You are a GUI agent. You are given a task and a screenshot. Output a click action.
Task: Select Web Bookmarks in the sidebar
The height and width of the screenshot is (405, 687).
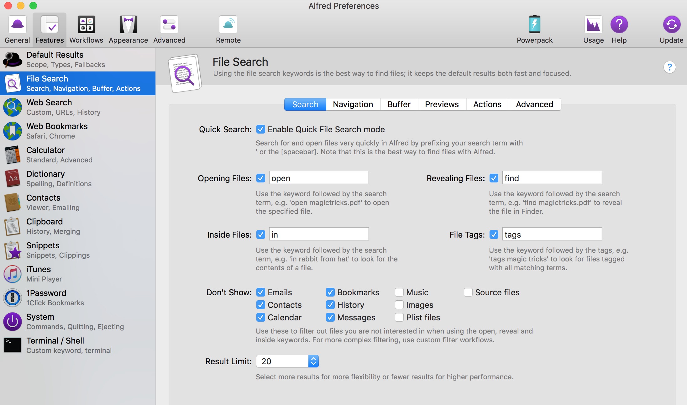pyautogui.click(x=78, y=131)
